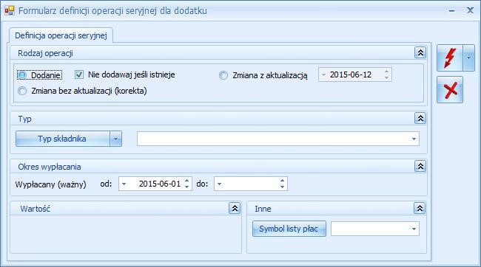Increase the 2015-06-12 update date
The width and height of the screenshot is (481, 267).
click(386, 72)
